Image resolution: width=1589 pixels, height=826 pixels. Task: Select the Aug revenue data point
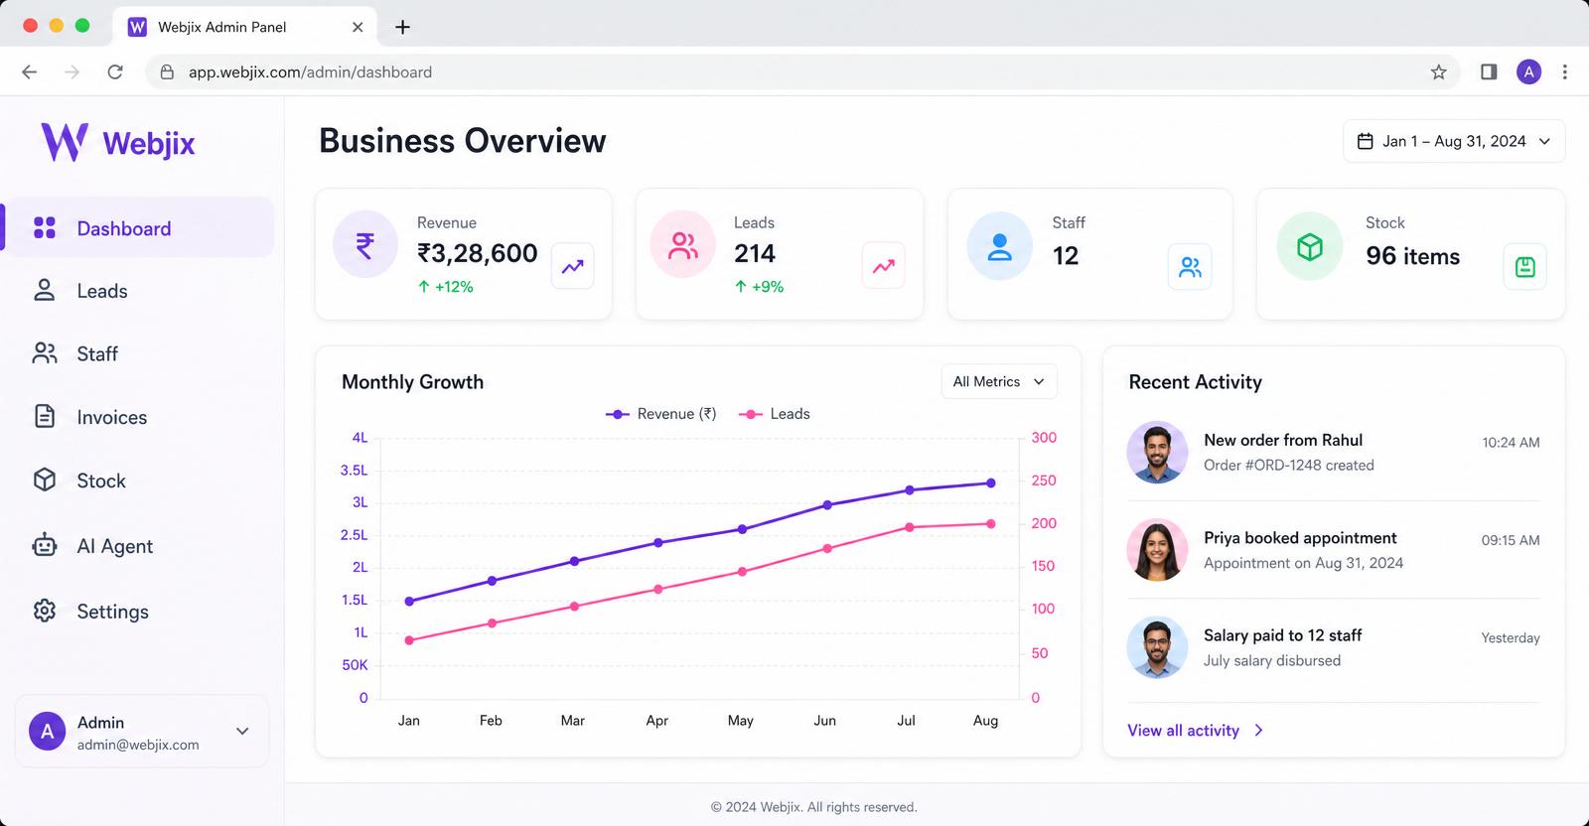pos(990,483)
